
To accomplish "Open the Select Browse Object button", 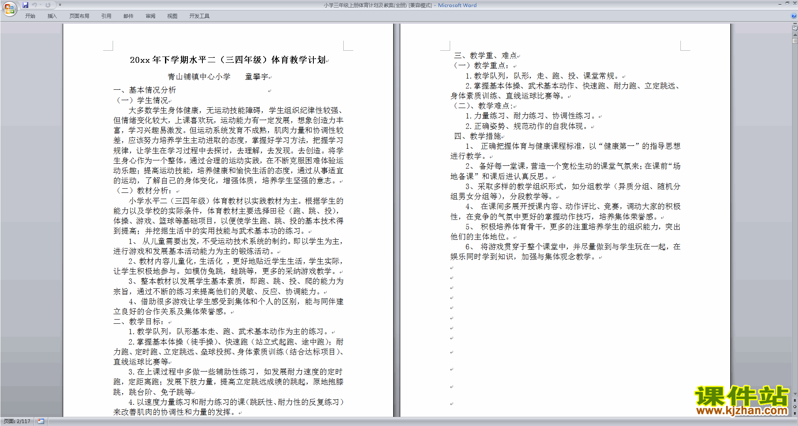I will [795, 407].
